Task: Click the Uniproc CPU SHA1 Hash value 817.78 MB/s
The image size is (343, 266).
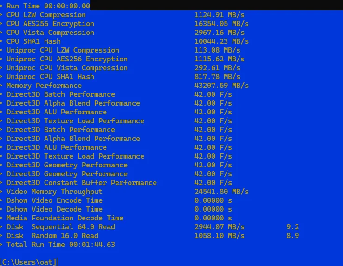Action: [217, 77]
